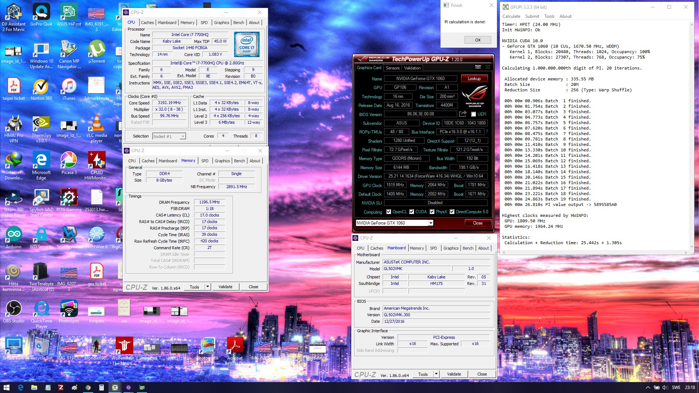The width and height of the screenshot is (699, 393).
Task: Open the HMA! Pro VPN desktop icon
Action: pos(14,129)
